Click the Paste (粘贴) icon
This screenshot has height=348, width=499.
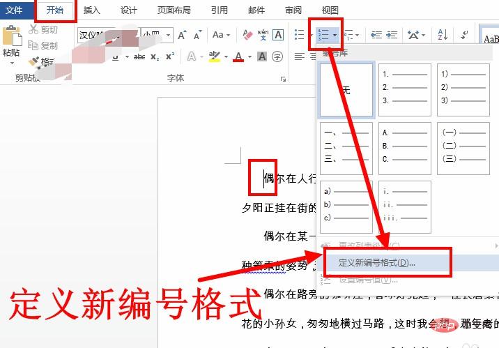tap(12, 42)
